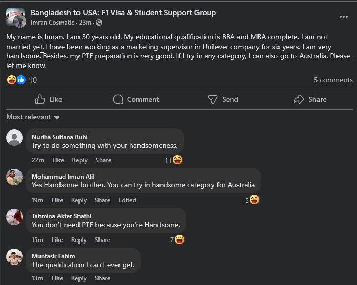Reply to Mohammad Imran Alif's comment

click(x=79, y=200)
